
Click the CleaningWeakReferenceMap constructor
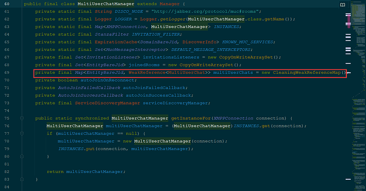tap(307, 73)
